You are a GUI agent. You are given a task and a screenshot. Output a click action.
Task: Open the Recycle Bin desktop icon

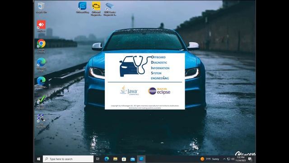coord(41,8)
